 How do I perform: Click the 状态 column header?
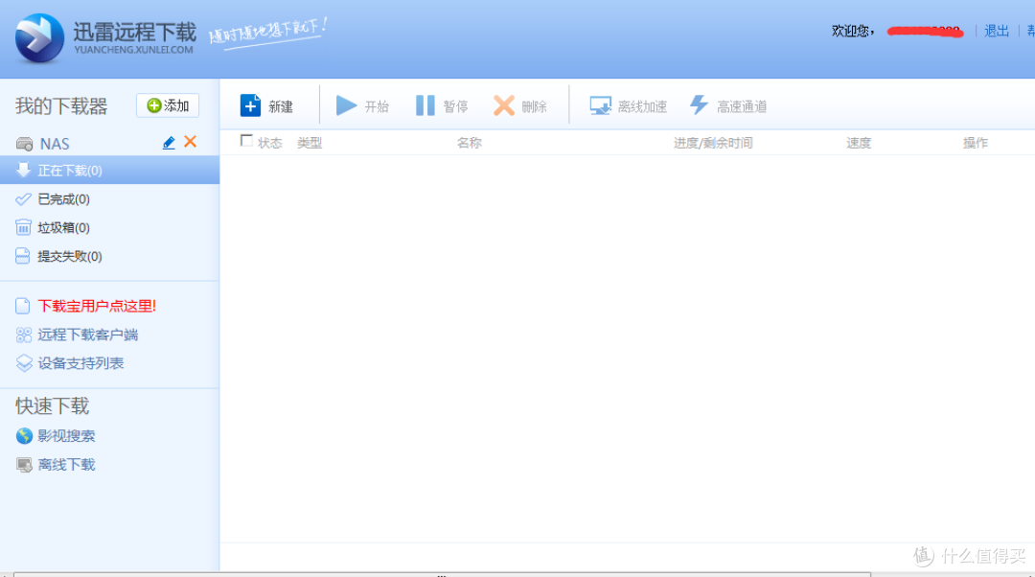coord(270,143)
